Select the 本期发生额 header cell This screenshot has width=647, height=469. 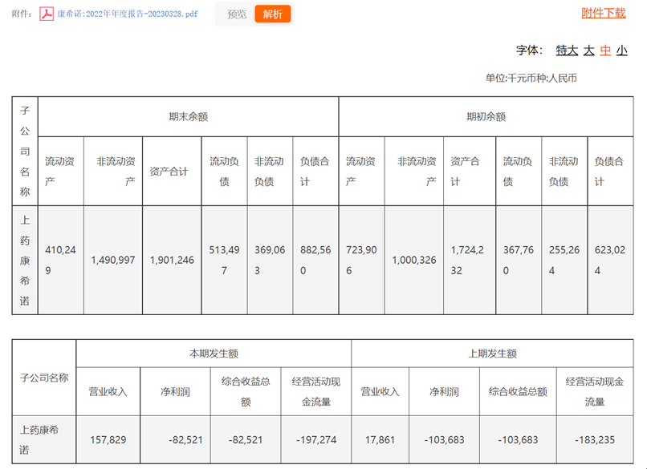coord(214,354)
